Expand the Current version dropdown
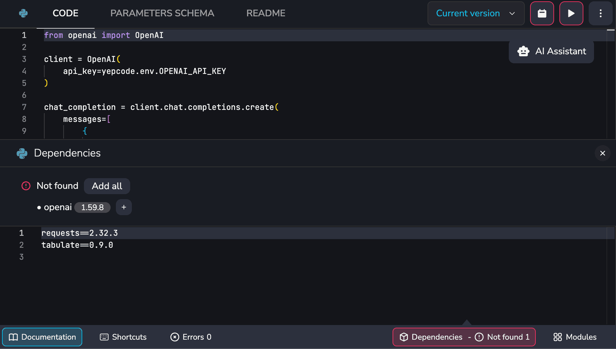Screen dimensions: 616x349 point(476,13)
